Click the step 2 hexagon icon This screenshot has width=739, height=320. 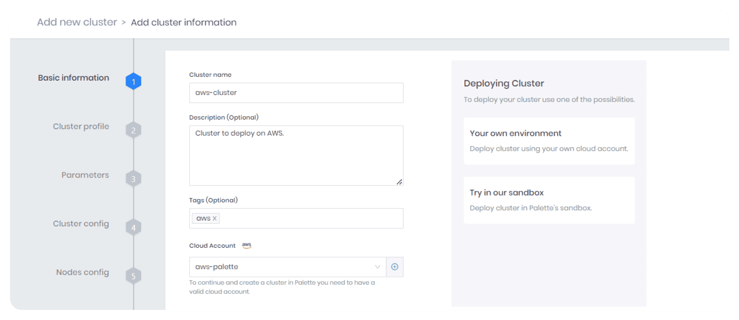[x=134, y=130]
